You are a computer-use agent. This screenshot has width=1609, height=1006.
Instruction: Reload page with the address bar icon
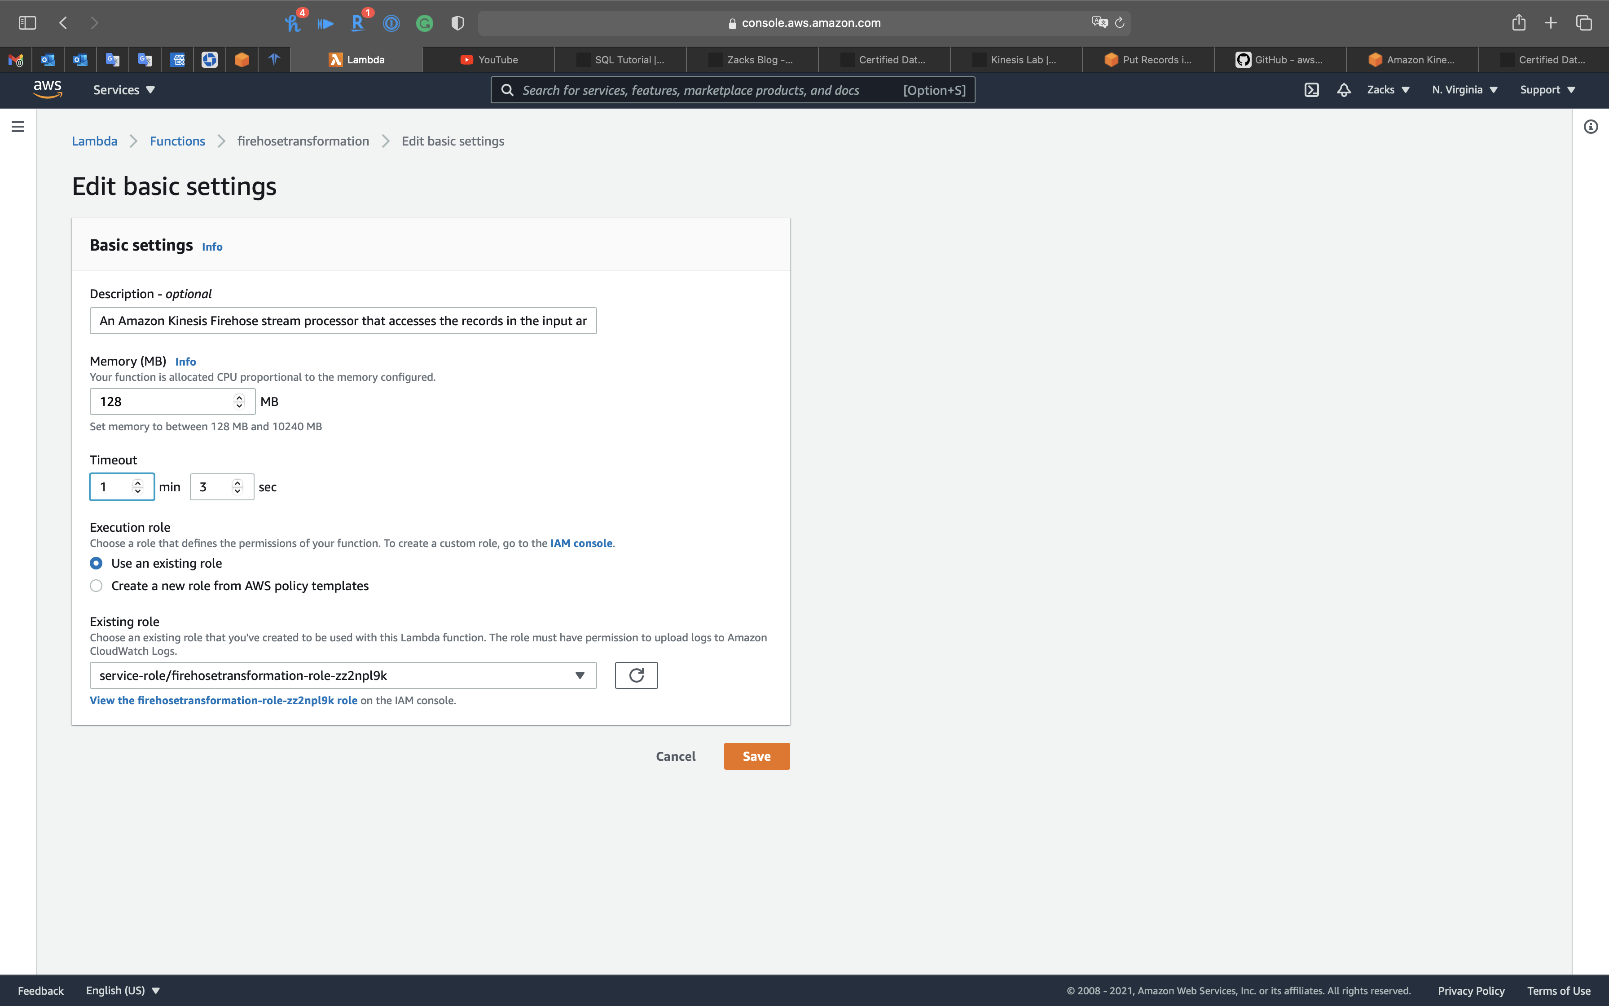click(x=1120, y=22)
